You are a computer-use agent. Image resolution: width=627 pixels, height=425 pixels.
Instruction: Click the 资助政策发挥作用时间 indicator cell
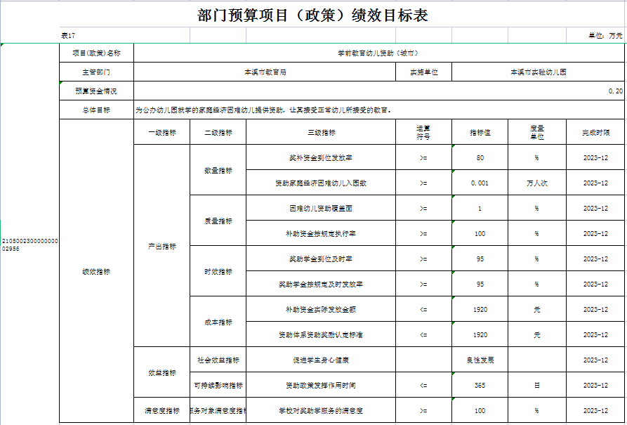pos(321,385)
